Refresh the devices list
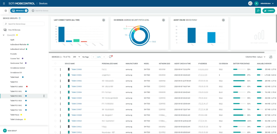This screenshot has height=134, width=277. pyautogui.click(x=110, y=57)
